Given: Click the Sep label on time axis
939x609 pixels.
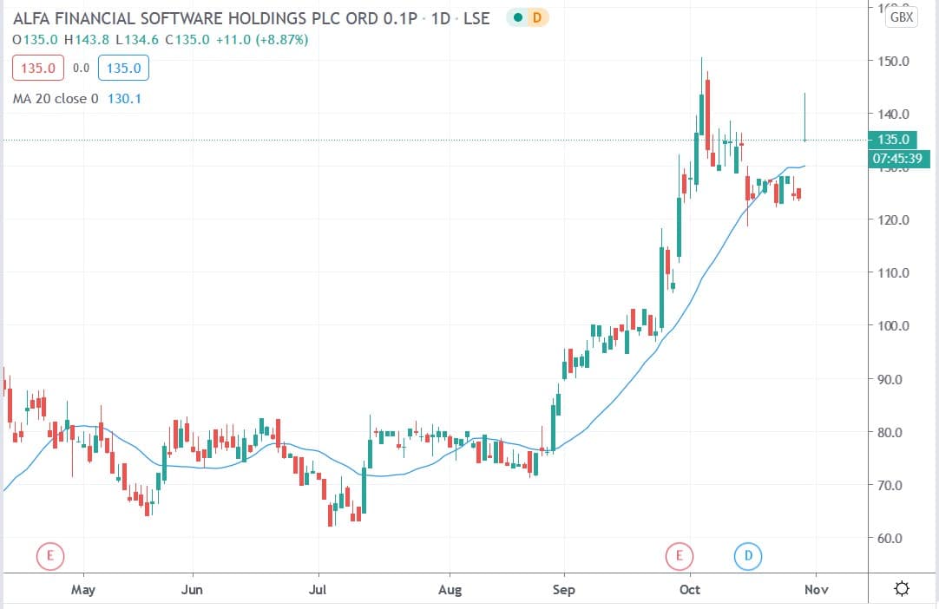Looking at the screenshot, I should [563, 590].
